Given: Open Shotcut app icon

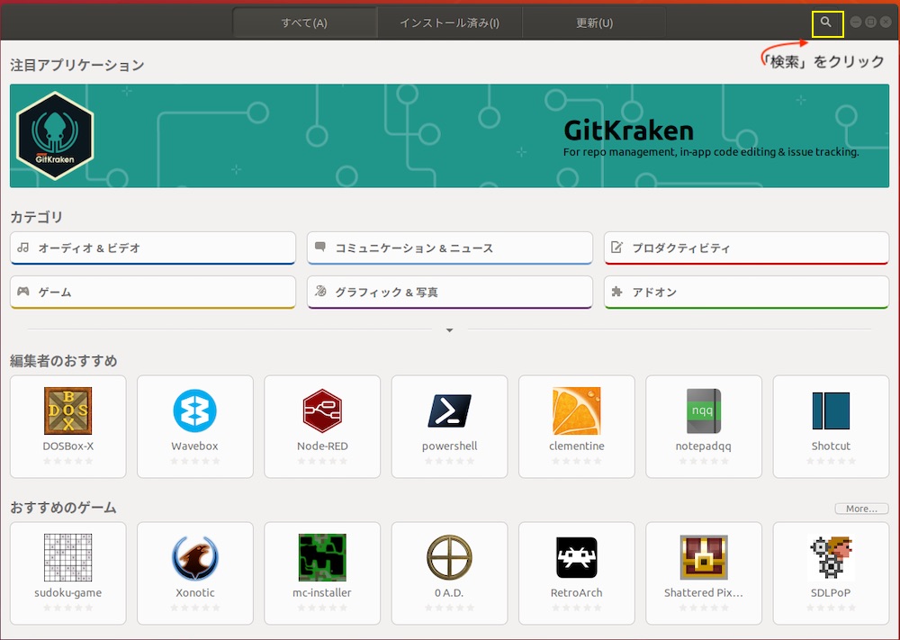Looking at the screenshot, I should point(831,410).
